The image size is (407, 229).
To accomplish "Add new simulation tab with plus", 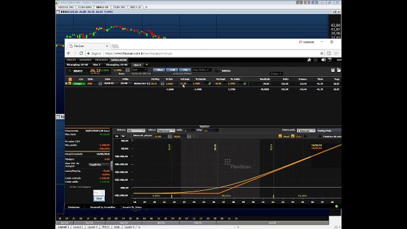I will [x=147, y=65].
